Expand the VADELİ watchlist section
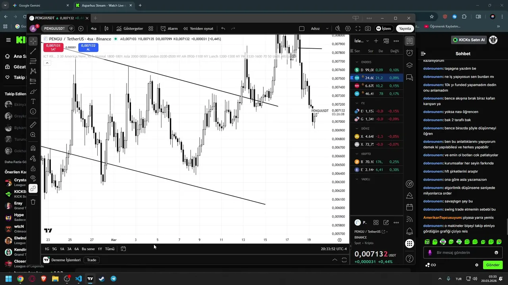Viewport: 508px width, 285px height. coord(357,179)
